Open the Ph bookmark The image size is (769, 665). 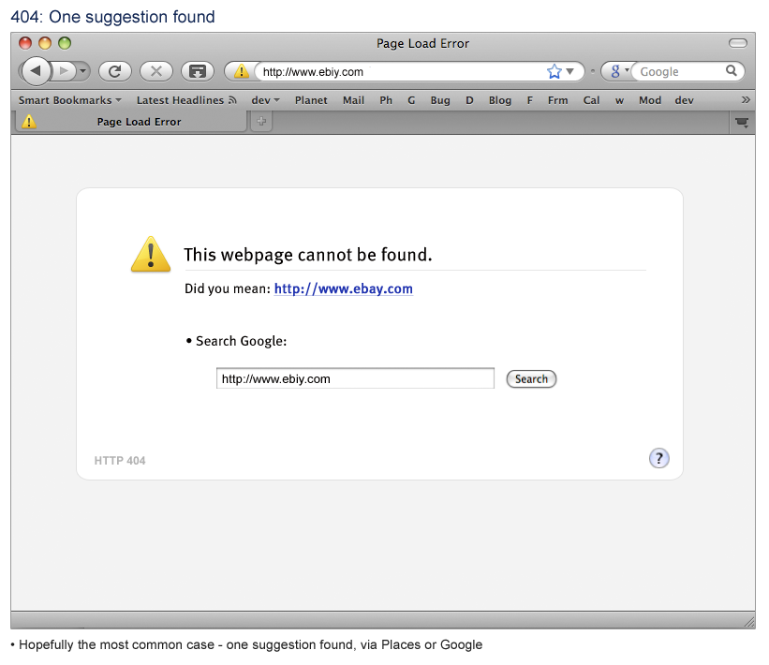386,100
